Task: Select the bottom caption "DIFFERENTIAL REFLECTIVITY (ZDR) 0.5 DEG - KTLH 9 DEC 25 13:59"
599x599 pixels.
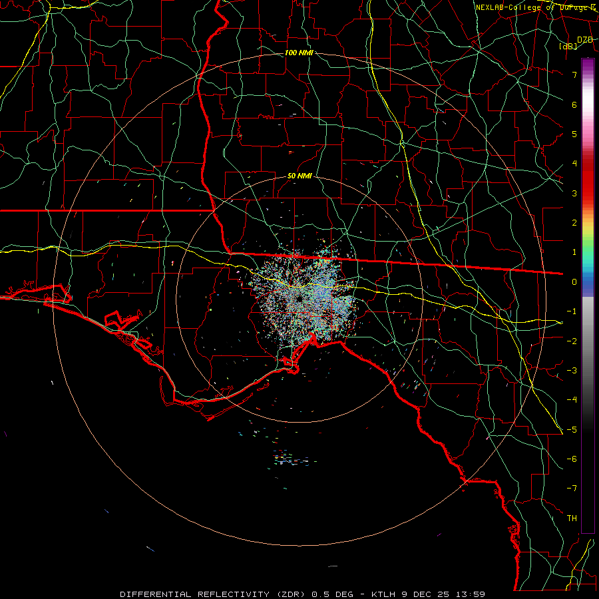Action: (302, 594)
